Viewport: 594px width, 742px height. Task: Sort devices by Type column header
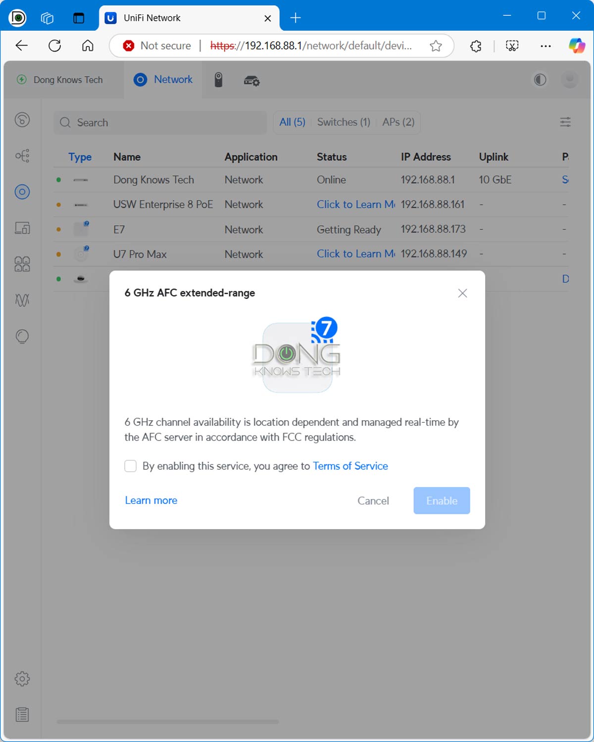pos(80,157)
